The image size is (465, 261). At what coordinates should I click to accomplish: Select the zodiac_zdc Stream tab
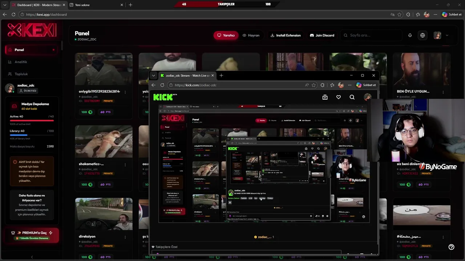click(187, 75)
